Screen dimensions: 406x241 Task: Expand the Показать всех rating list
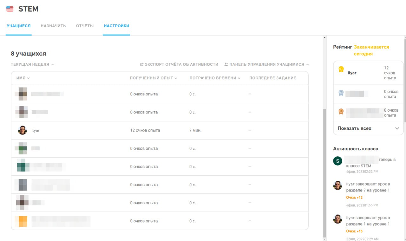click(368, 128)
